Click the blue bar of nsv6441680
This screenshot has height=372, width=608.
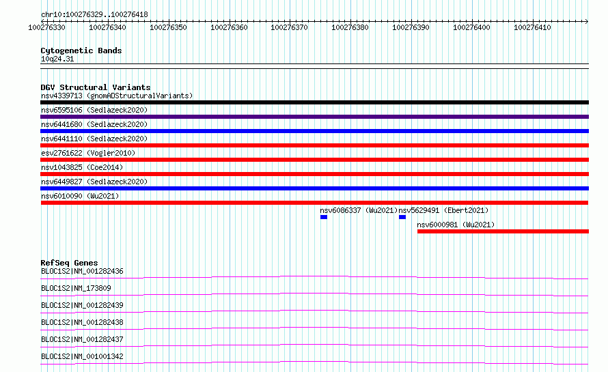coord(314,131)
